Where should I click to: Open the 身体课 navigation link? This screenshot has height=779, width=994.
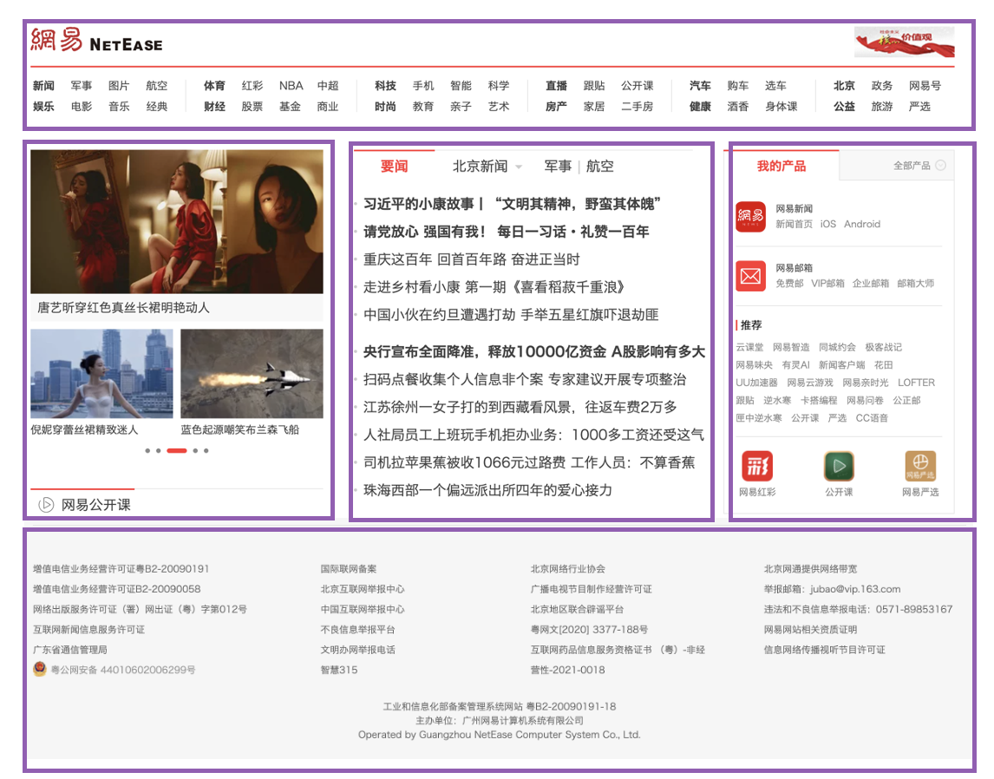[x=781, y=107]
